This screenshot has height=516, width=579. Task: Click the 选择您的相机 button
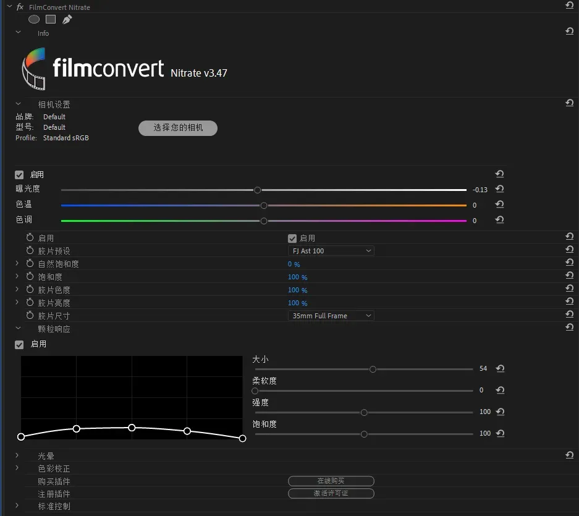tap(178, 128)
